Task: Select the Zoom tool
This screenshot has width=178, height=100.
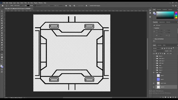Action: click(2, 59)
